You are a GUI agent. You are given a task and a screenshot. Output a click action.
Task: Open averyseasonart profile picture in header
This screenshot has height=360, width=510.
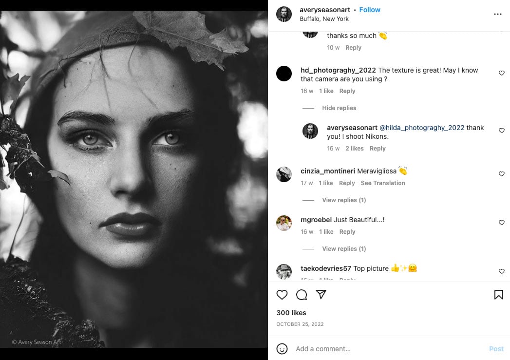click(284, 14)
